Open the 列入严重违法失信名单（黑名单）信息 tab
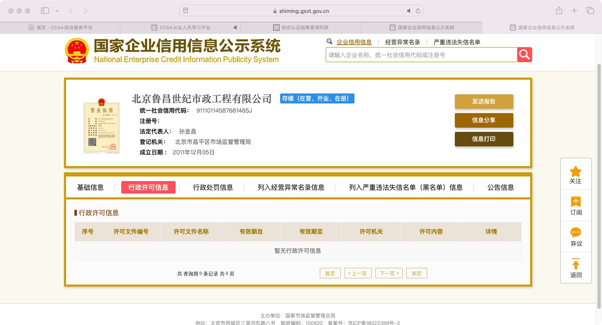Viewport: 602px width, 325px height. click(406, 187)
